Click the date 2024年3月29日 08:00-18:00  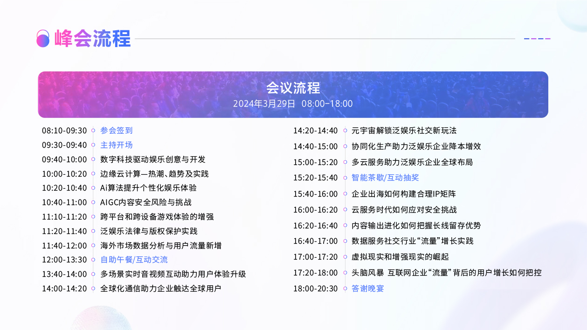[x=293, y=103]
